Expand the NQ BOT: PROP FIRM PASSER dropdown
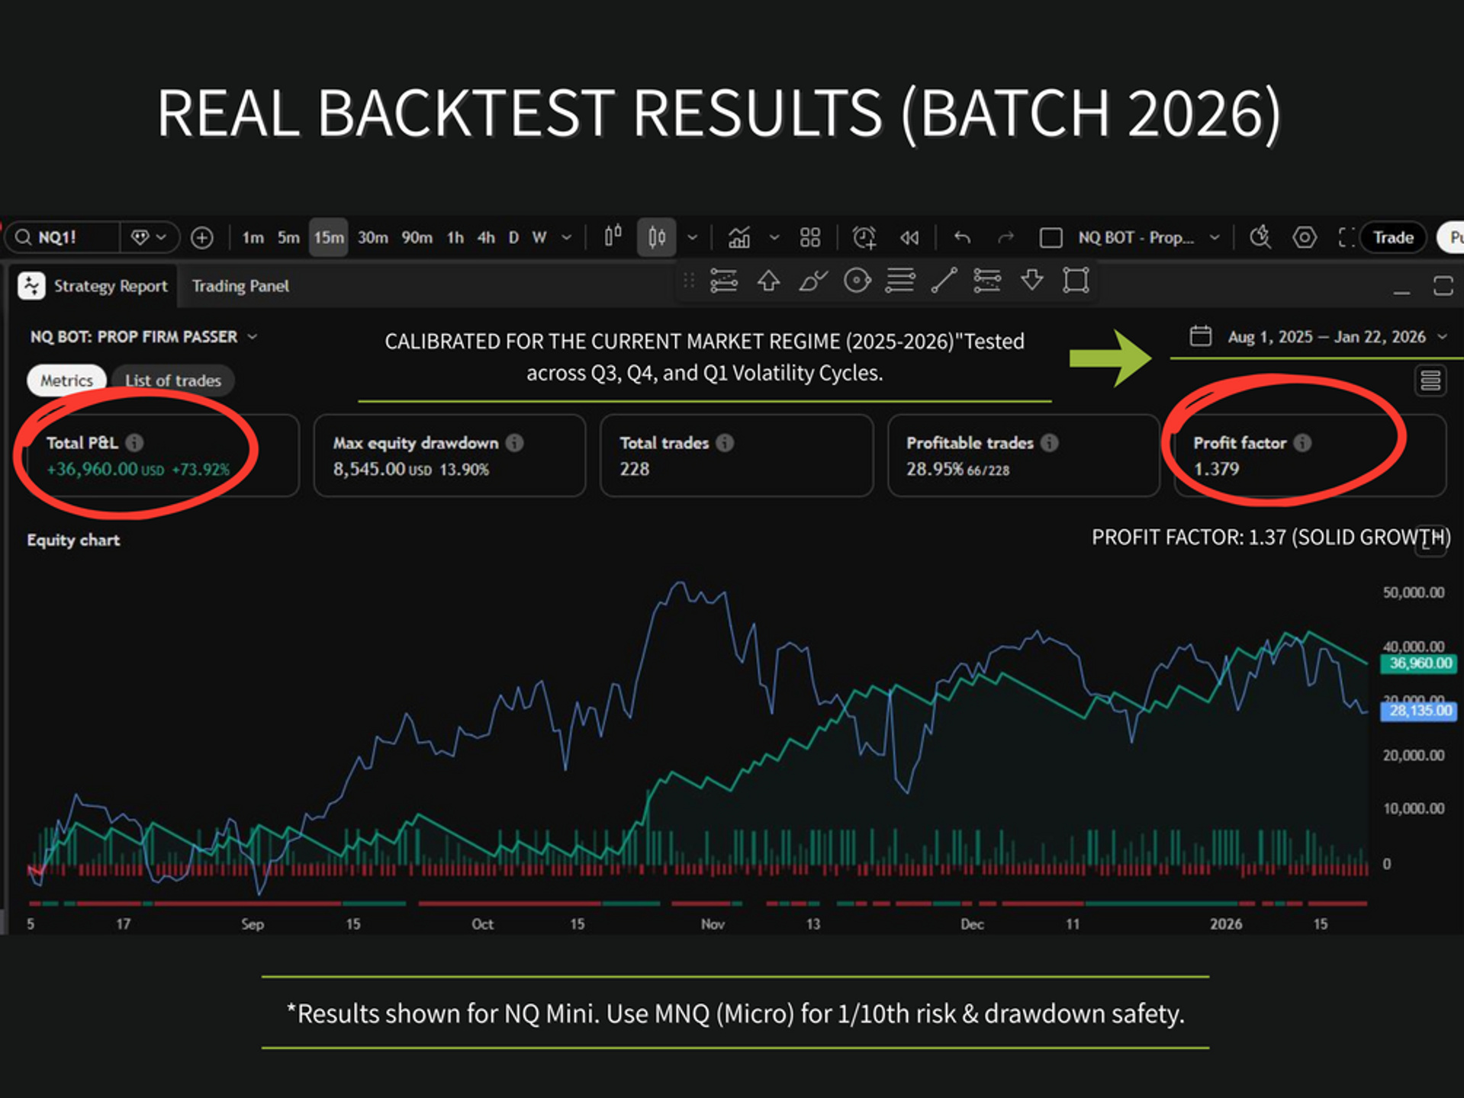The width and height of the screenshot is (1464, 1098). coord(143,336)
